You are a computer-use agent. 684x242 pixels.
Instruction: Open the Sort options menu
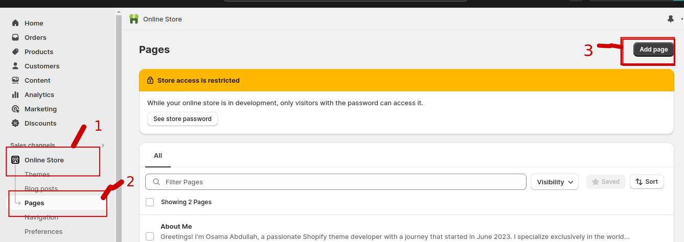tap(647, 182)
